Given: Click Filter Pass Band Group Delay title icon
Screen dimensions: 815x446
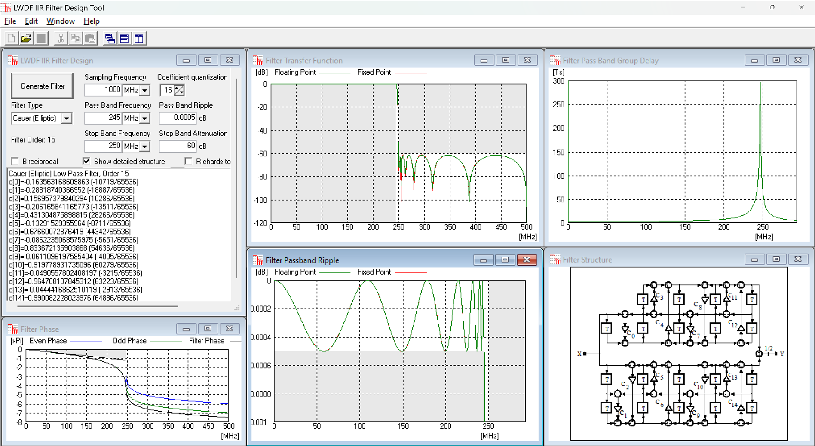Looking at the screenshot, I should point(555,61).
